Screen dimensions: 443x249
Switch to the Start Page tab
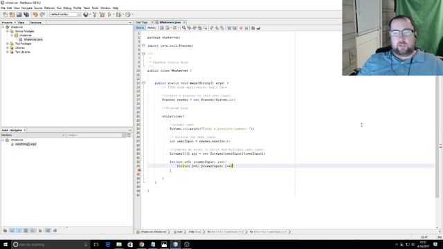click(x=142, y=22)
